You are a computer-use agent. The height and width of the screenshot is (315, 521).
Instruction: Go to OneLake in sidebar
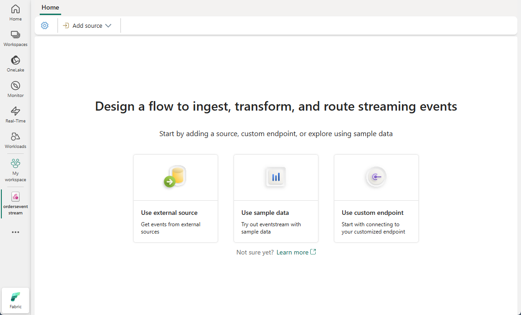(x=16, y=64)
